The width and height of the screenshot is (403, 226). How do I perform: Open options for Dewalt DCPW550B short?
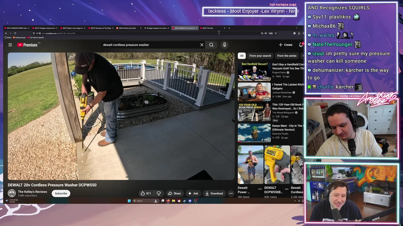click(x=287, y=189)
